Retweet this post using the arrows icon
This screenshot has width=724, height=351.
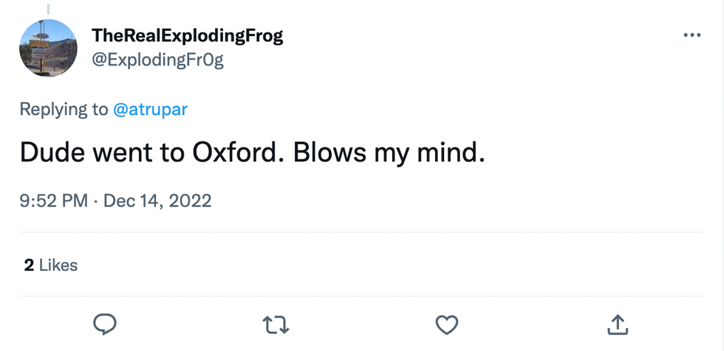(x=276, y=324)
